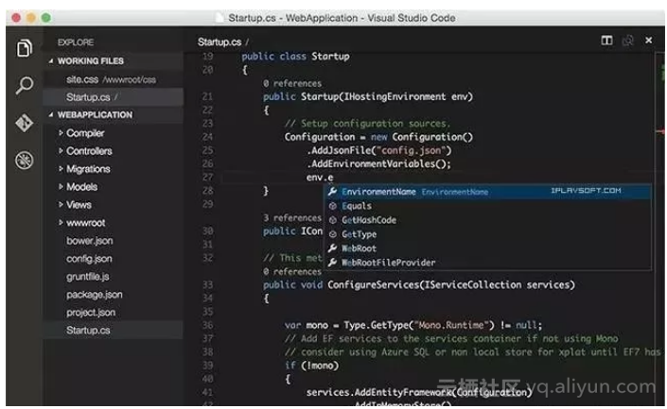Image resolution: width=667 pixels, height=409 pixels.
Task: Click the 'env.e' text on line 27
Action: point(320,178)
